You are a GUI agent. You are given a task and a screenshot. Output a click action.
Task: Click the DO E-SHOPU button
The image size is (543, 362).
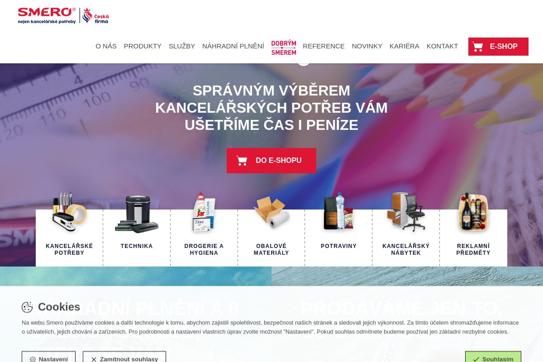click(x=271, y=161)
